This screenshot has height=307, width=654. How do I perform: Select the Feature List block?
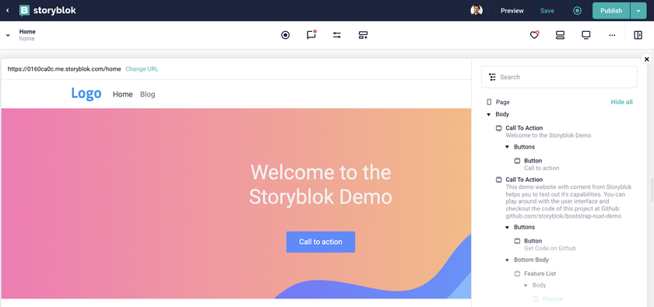pyautogui.click(x=540, y=274)
